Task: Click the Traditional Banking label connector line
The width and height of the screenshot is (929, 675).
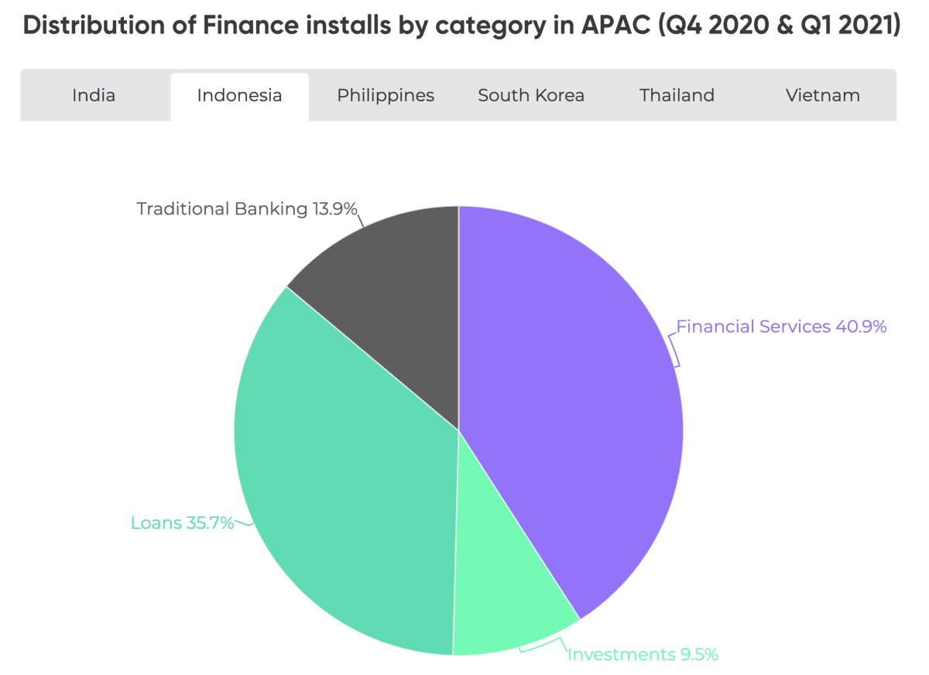Action: click(361, 218)
